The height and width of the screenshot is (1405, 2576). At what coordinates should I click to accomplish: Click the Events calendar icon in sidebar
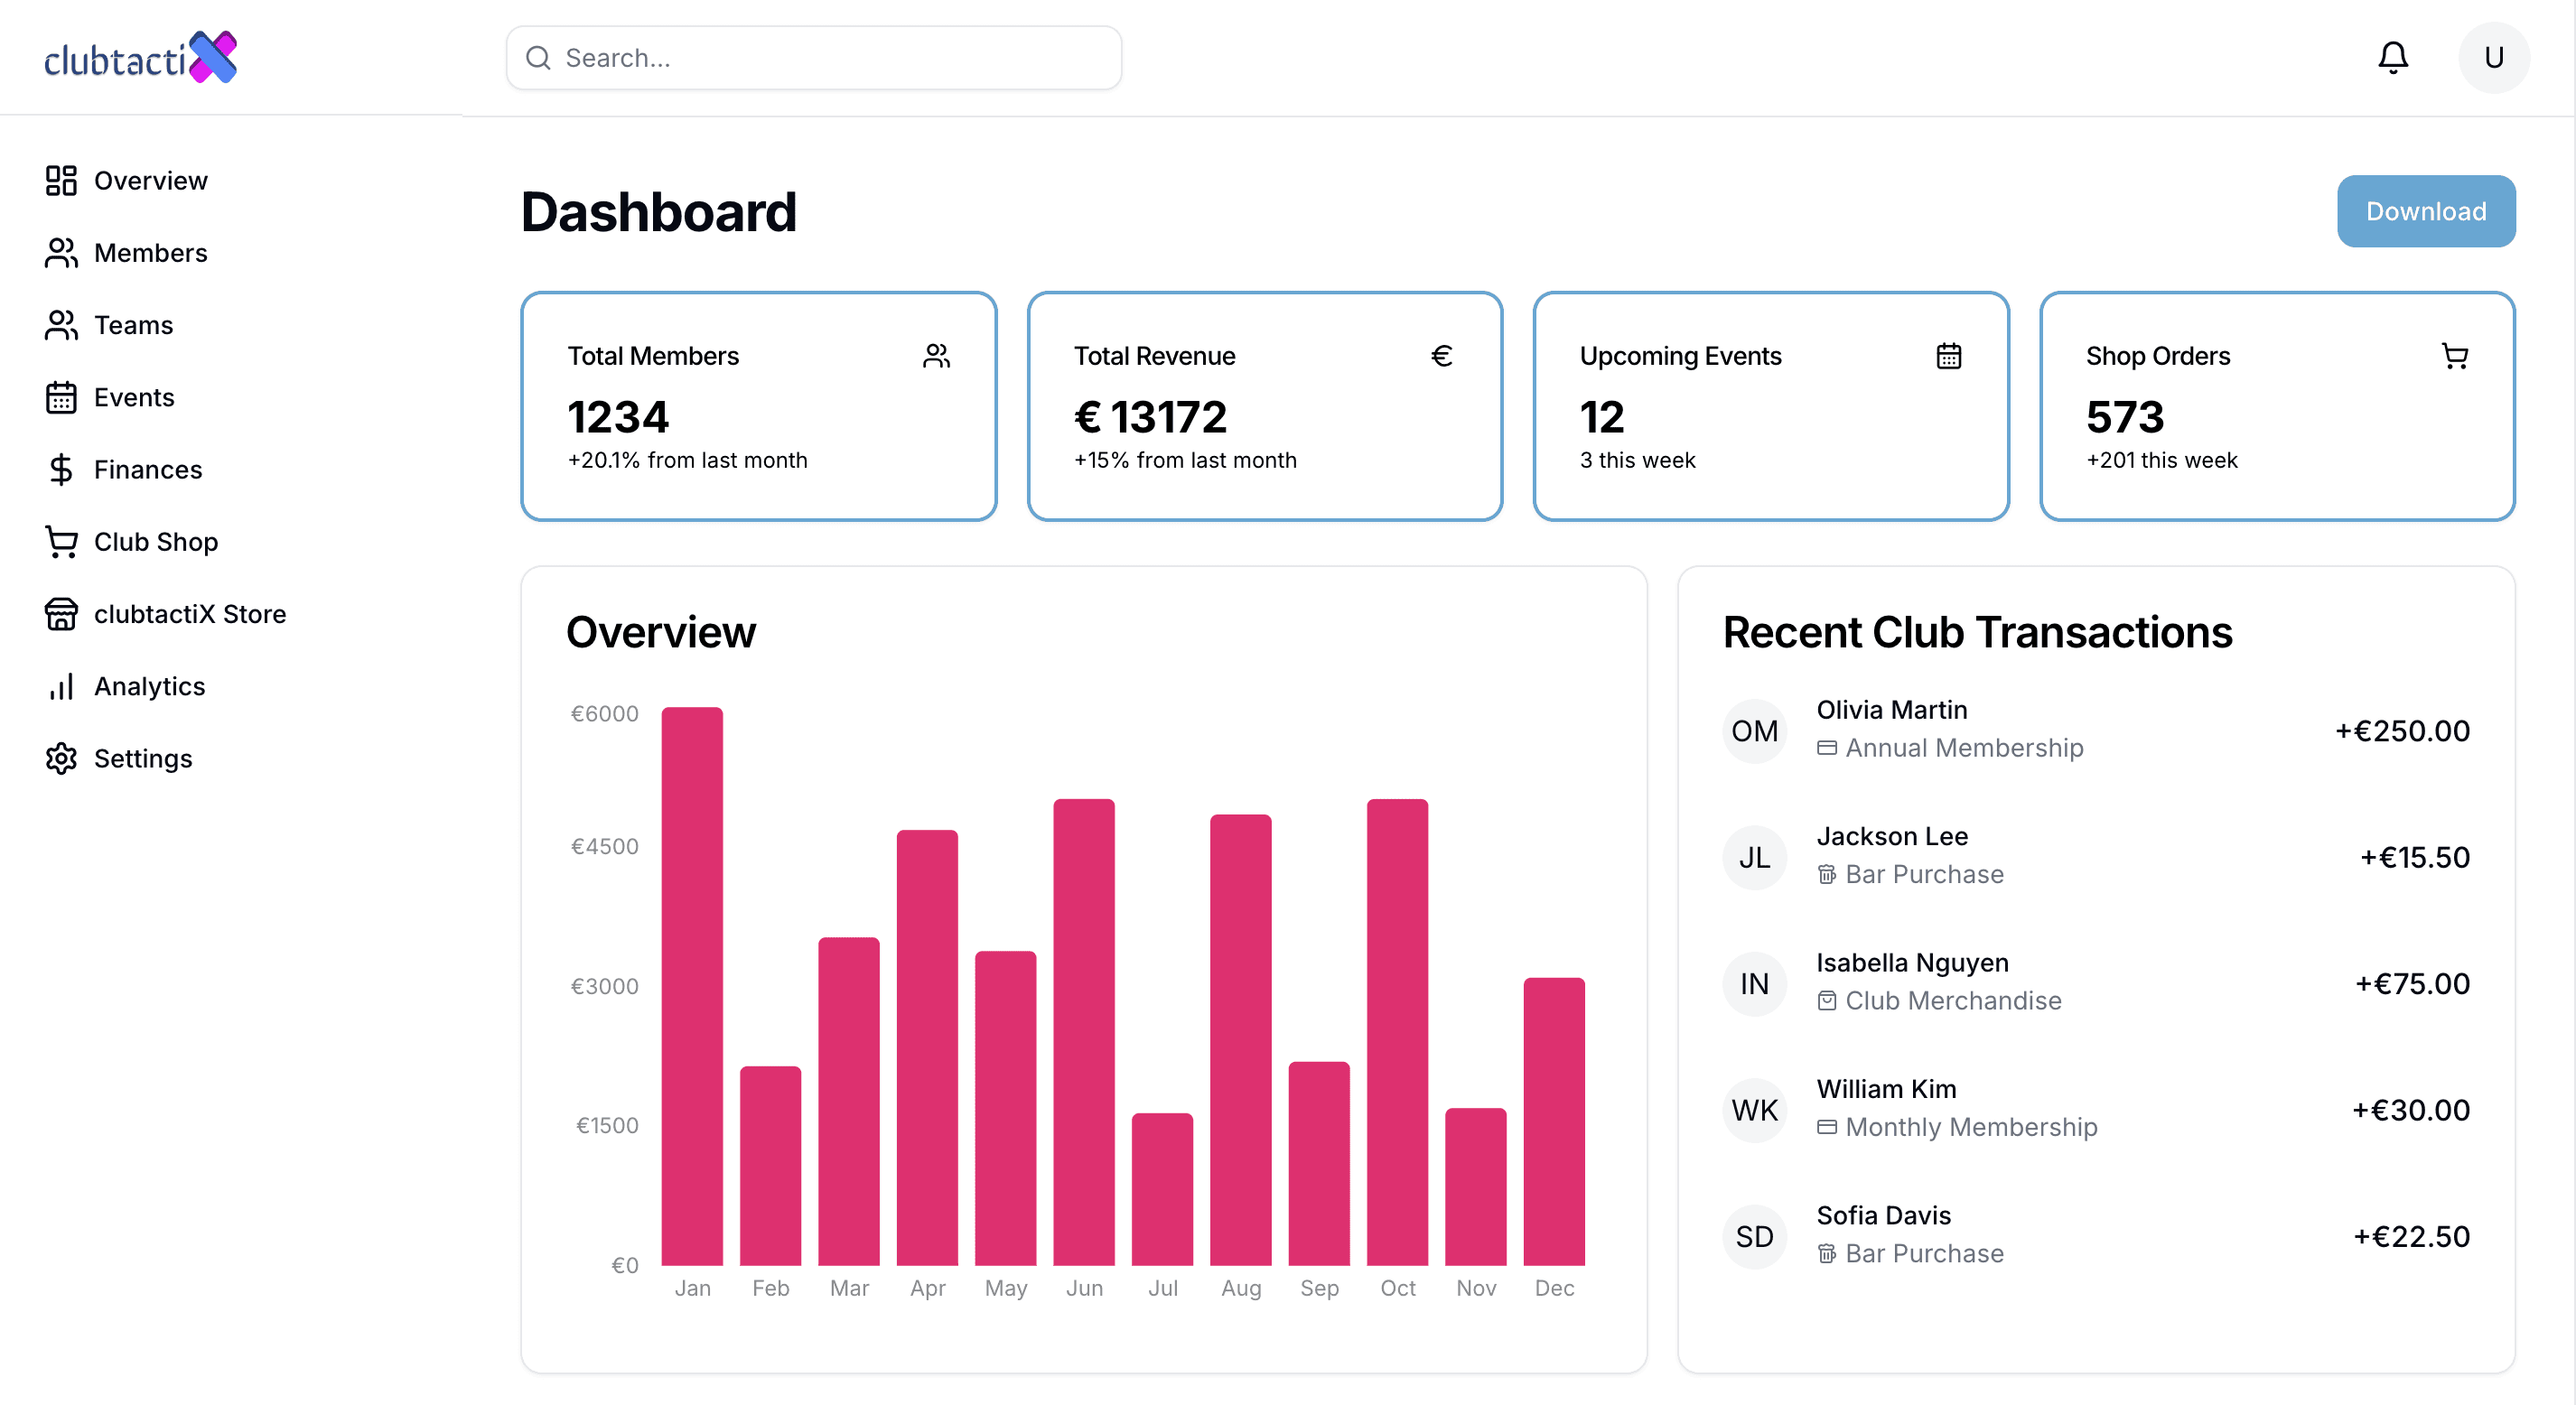(x=61, y=398)
